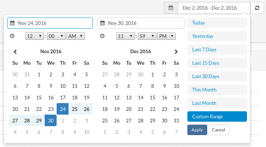Go to previous month with the left arrow

[x=15, y=52]
